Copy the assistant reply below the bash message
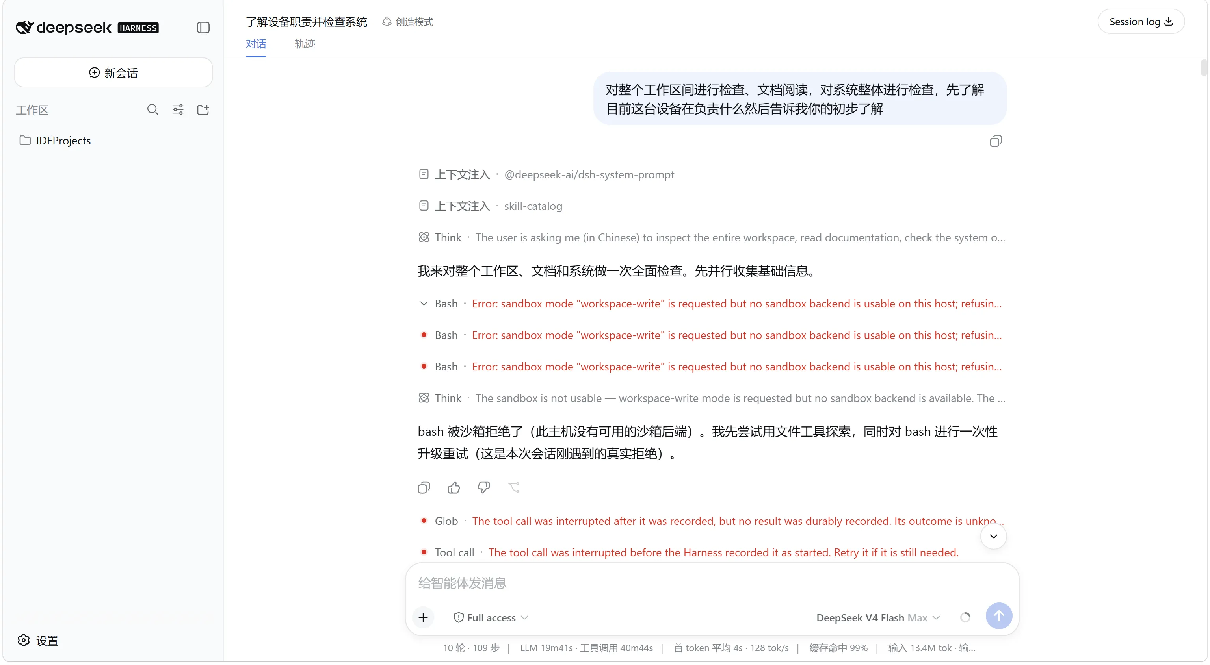Viewport: 1210px width, 665px height. point(424,487)
